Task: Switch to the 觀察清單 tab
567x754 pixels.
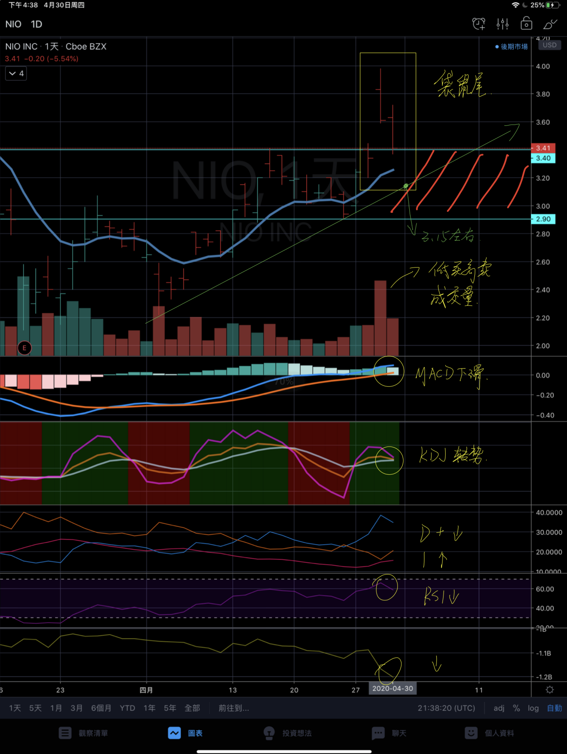Action: pos(93,733)
